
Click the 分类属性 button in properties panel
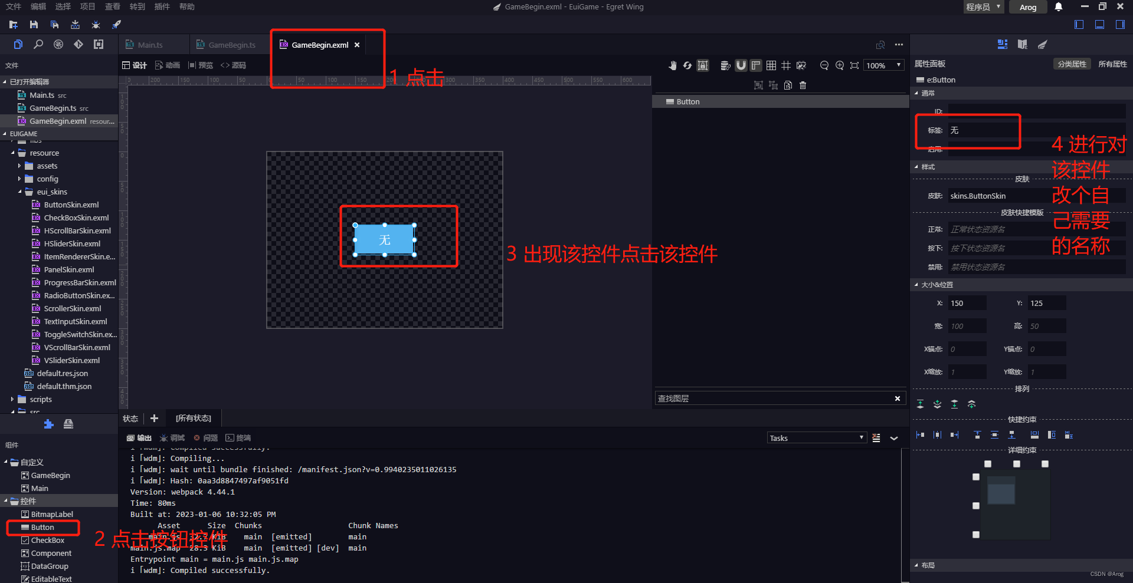1072,63
